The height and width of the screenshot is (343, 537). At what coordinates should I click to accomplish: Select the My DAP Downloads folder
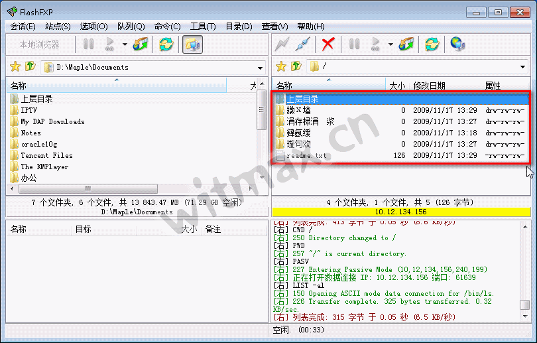click(x=47, y=121)
